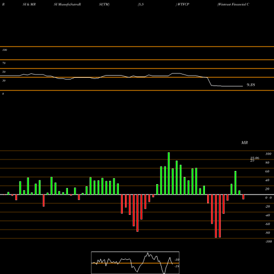This screenshot has width=274, height=274.
Task: Click the 50 level label on the RSI axis
Action: pos(4,72)
